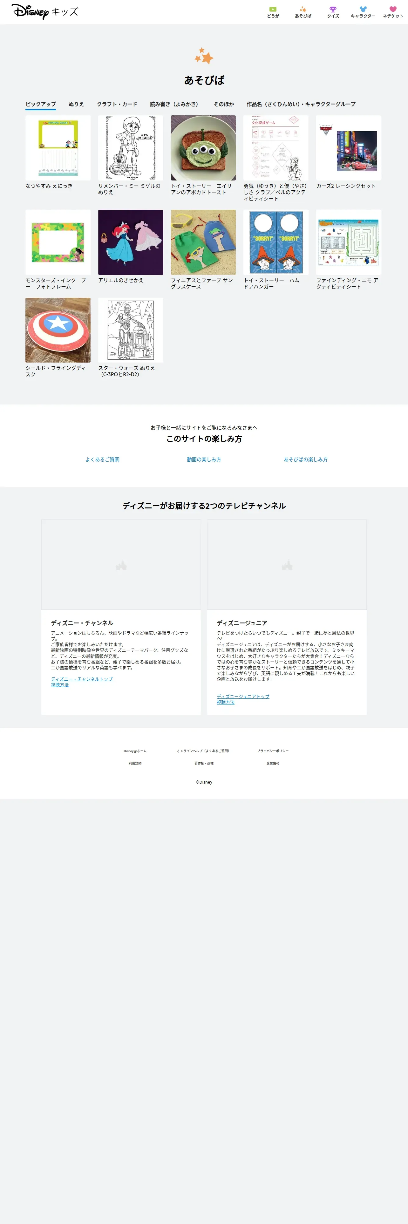Open ディズニー・チャンネルトップ link
The image size is (408, 1224).
[82, 679]
